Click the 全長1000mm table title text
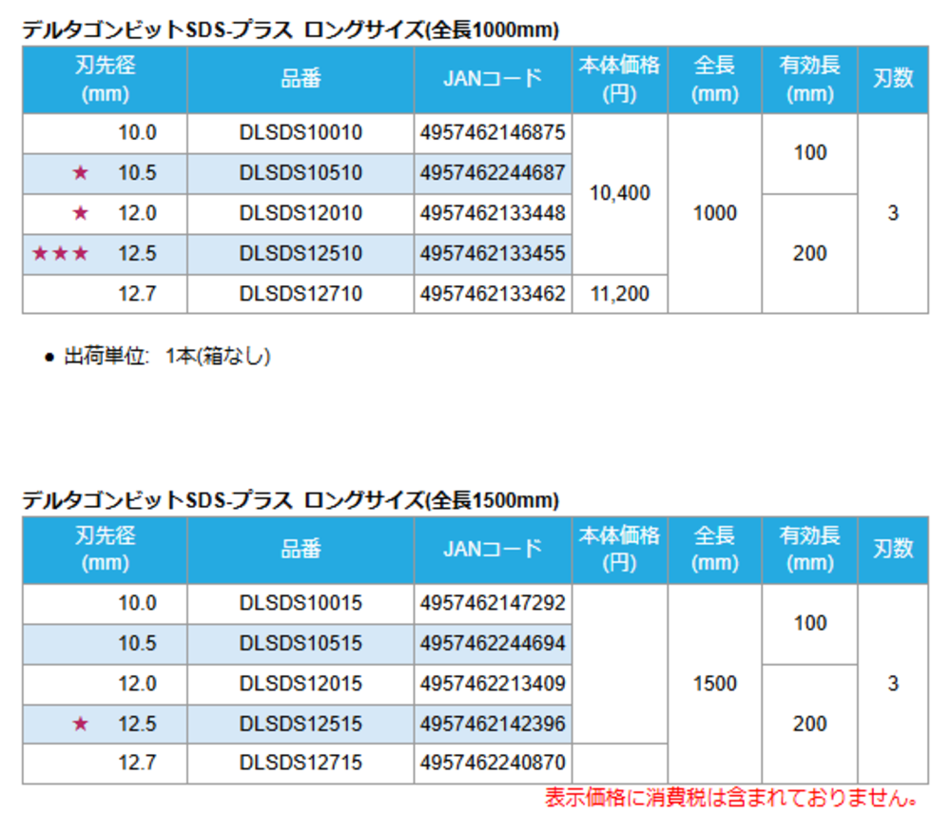The width and height of the screenshot is (951, 815). click(x=290, y=30)
